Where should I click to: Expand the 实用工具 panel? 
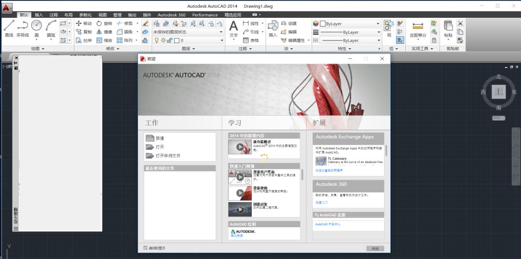(422, 49)
